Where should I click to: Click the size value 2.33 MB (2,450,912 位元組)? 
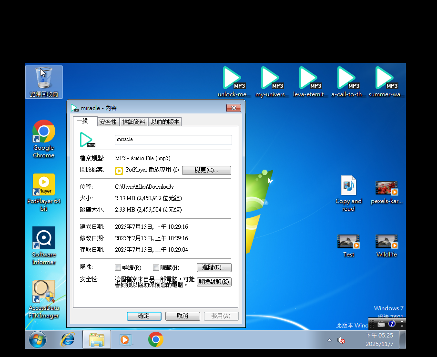pyautogui.click(x=148, y=198)
